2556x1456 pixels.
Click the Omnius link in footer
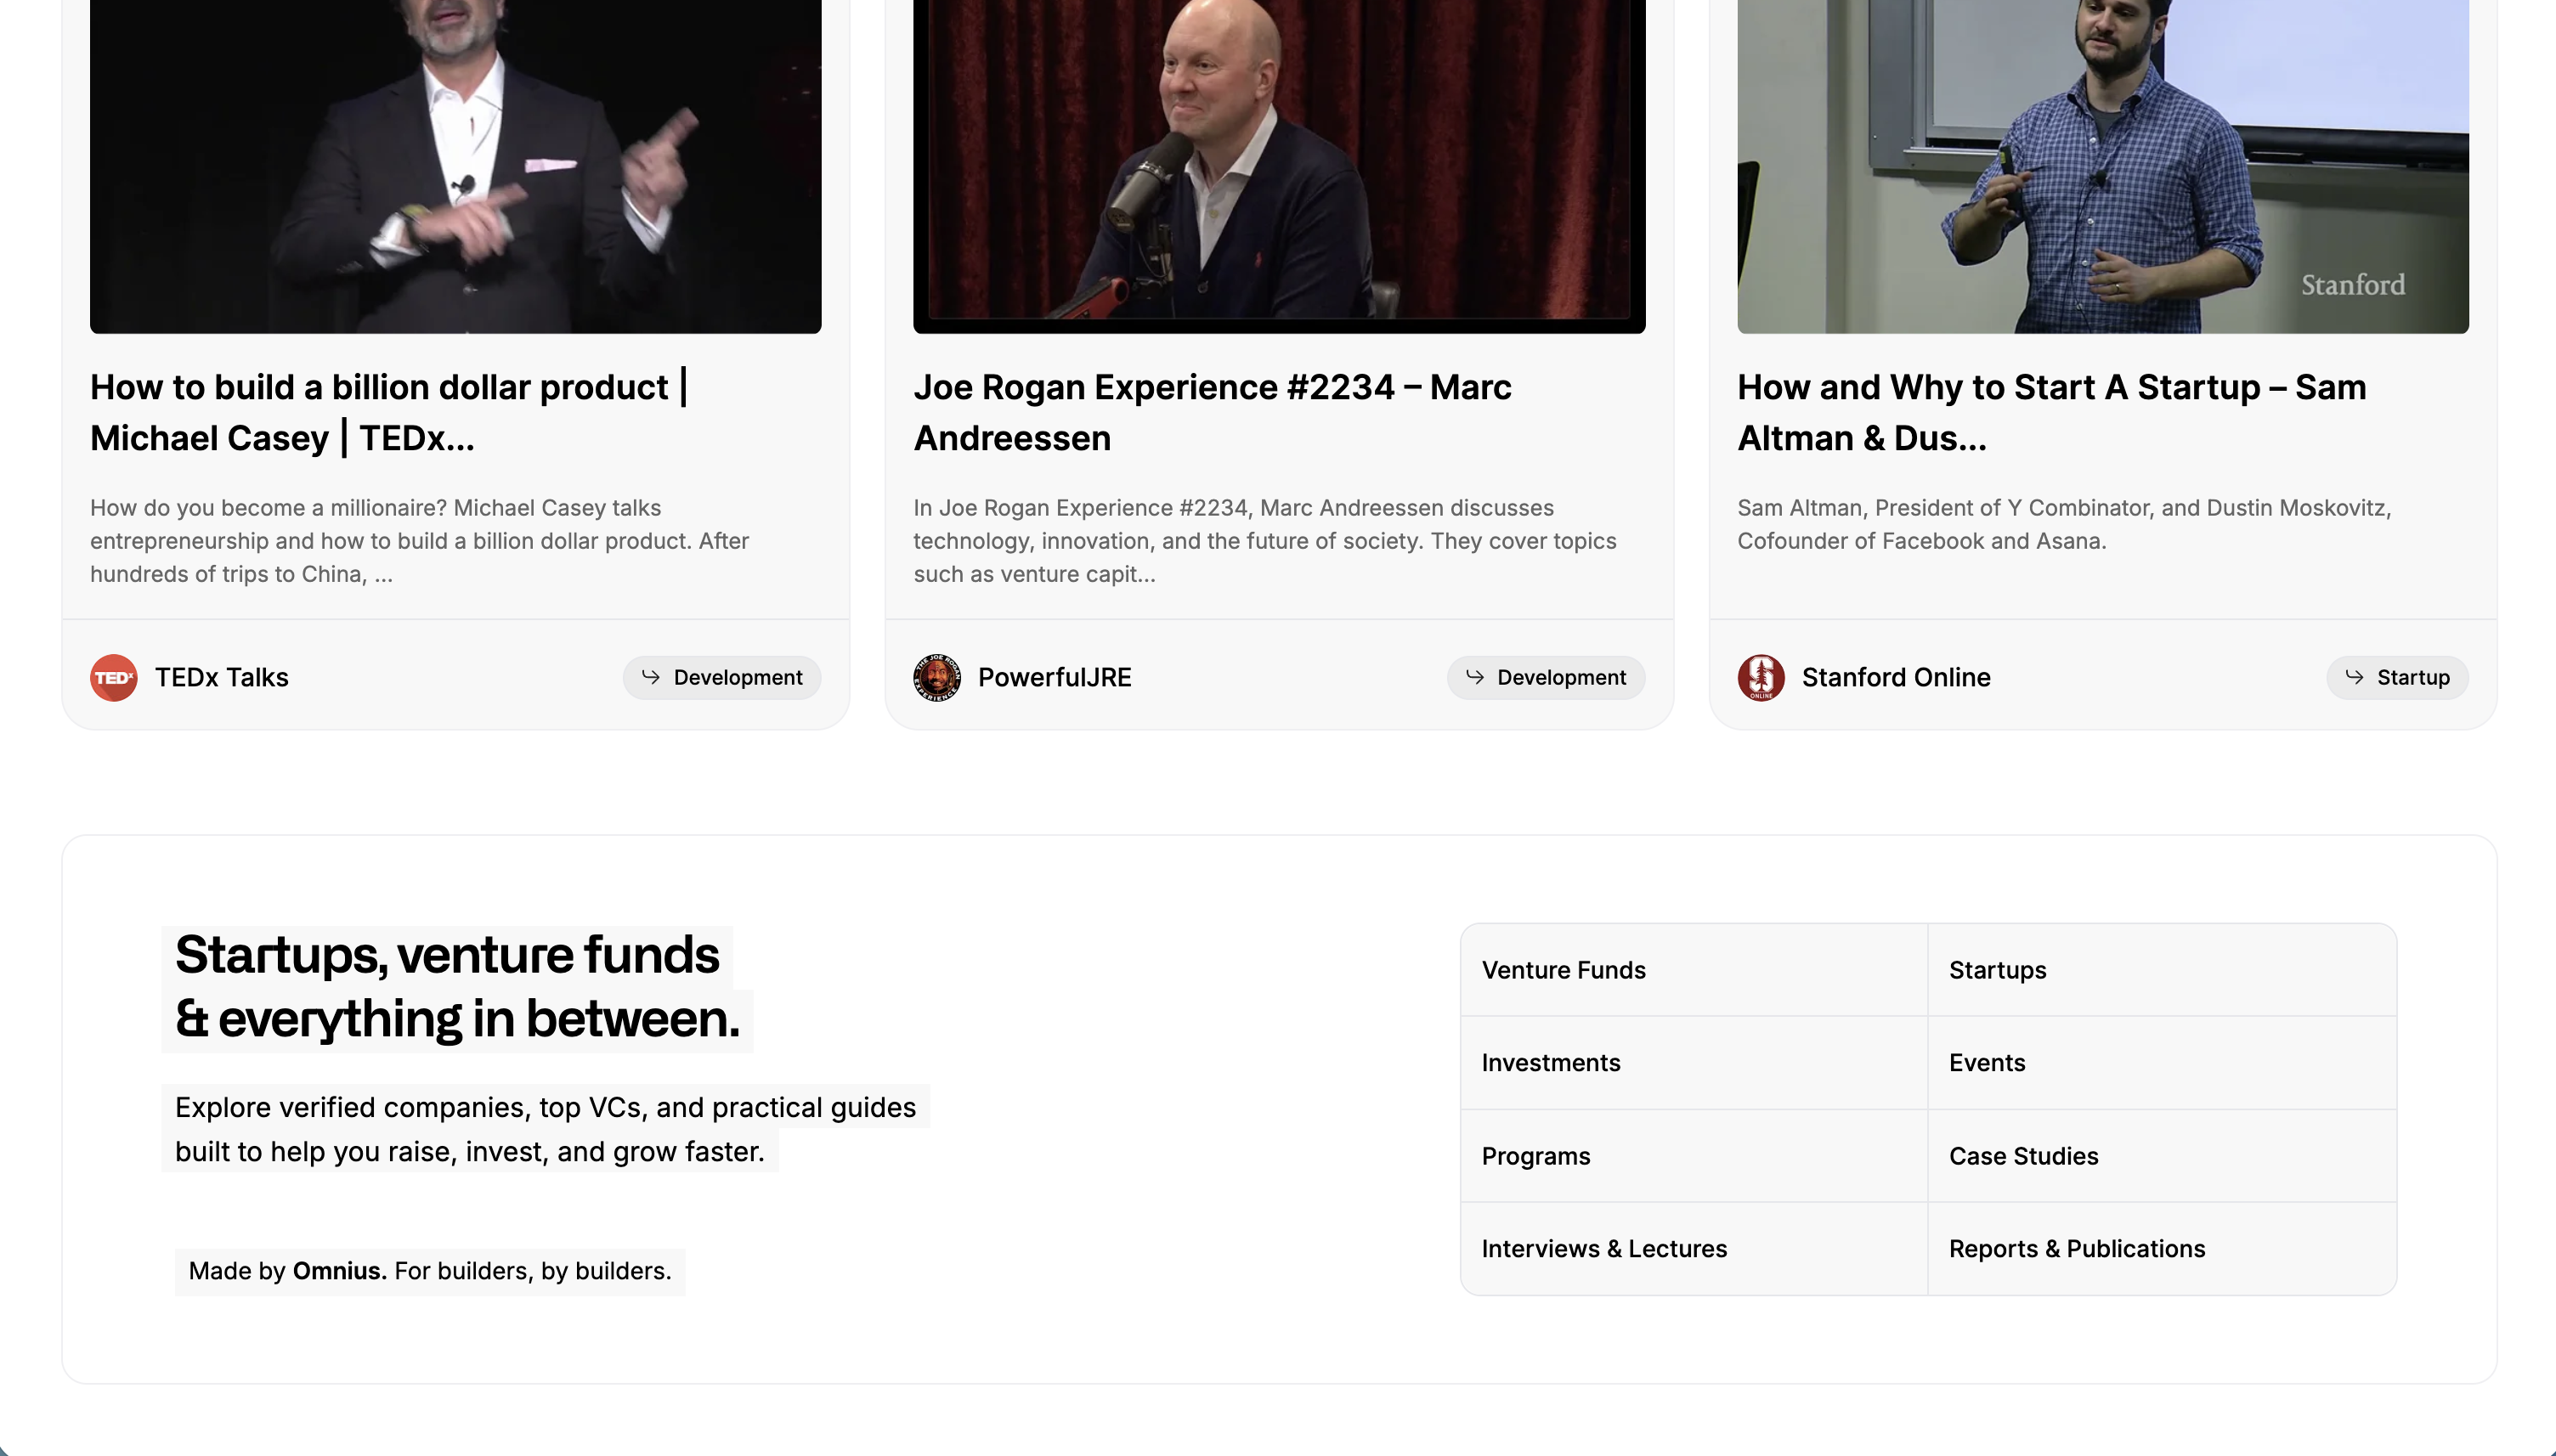pyautogui.click(x=339, y=1270)
